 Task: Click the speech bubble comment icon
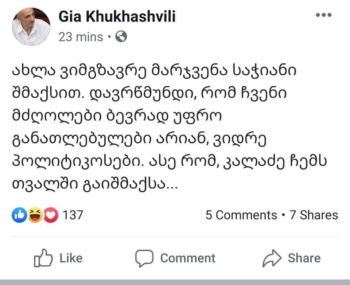coord(144,258)
